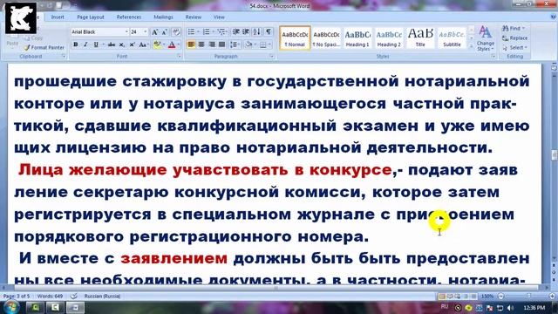
Task: Apply the Normal style
Action: click(295, 38)
